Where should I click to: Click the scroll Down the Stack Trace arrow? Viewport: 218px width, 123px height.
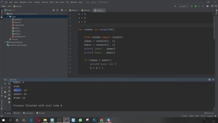9,87
